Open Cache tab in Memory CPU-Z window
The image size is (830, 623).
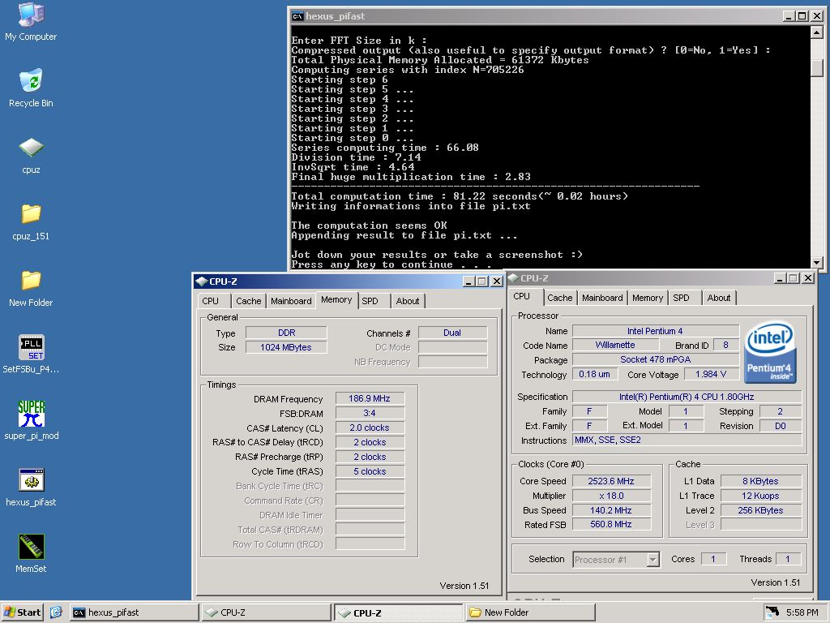[x=249, y=301]
